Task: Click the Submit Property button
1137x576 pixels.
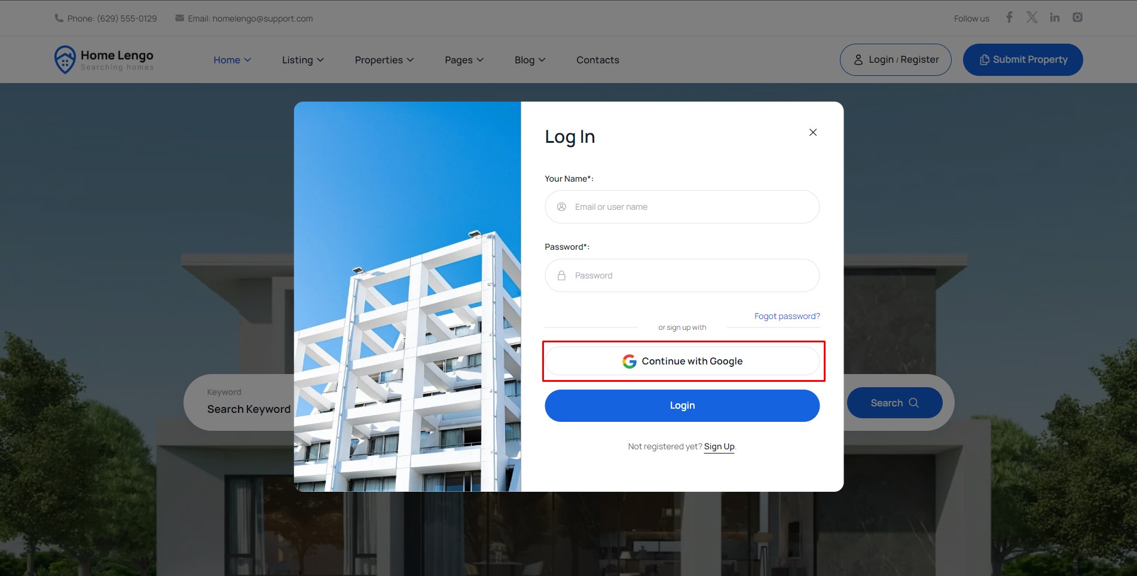Action: [1023, 60]
